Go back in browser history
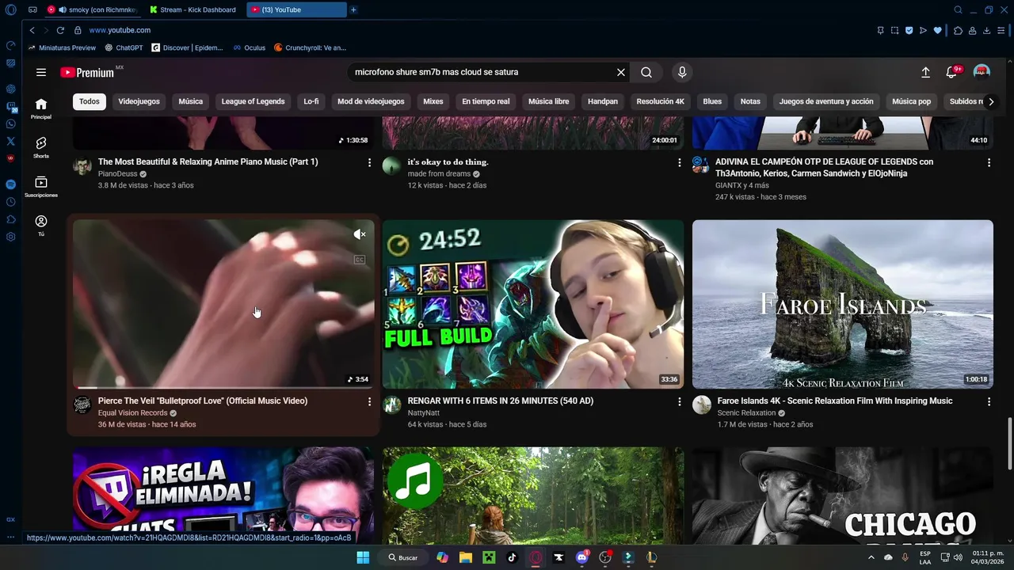This screenshot has width=1014, height=570. (32, 30)
